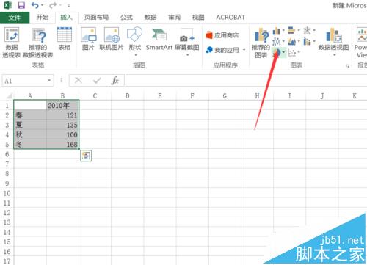Image resolution: width=367 pixels, height=265 pixels.
Task: Select the cell containing 2010年
Action: click(x=62, y=105)
